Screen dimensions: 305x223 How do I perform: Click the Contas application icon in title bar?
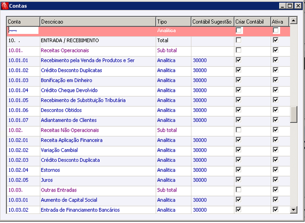5,6
